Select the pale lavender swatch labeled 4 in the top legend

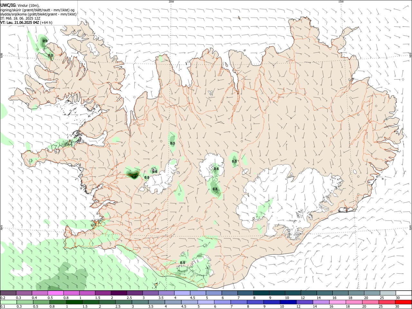pos(182,293)
